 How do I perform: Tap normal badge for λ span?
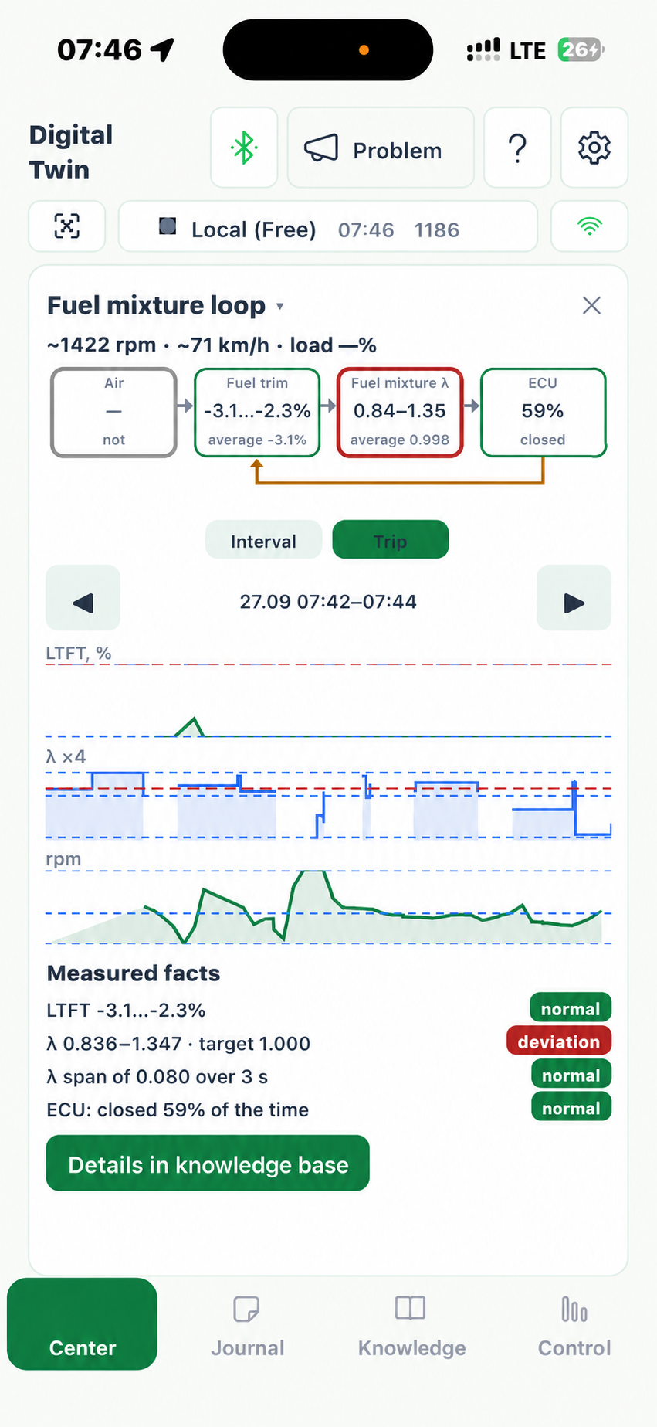coord(571,1074)
